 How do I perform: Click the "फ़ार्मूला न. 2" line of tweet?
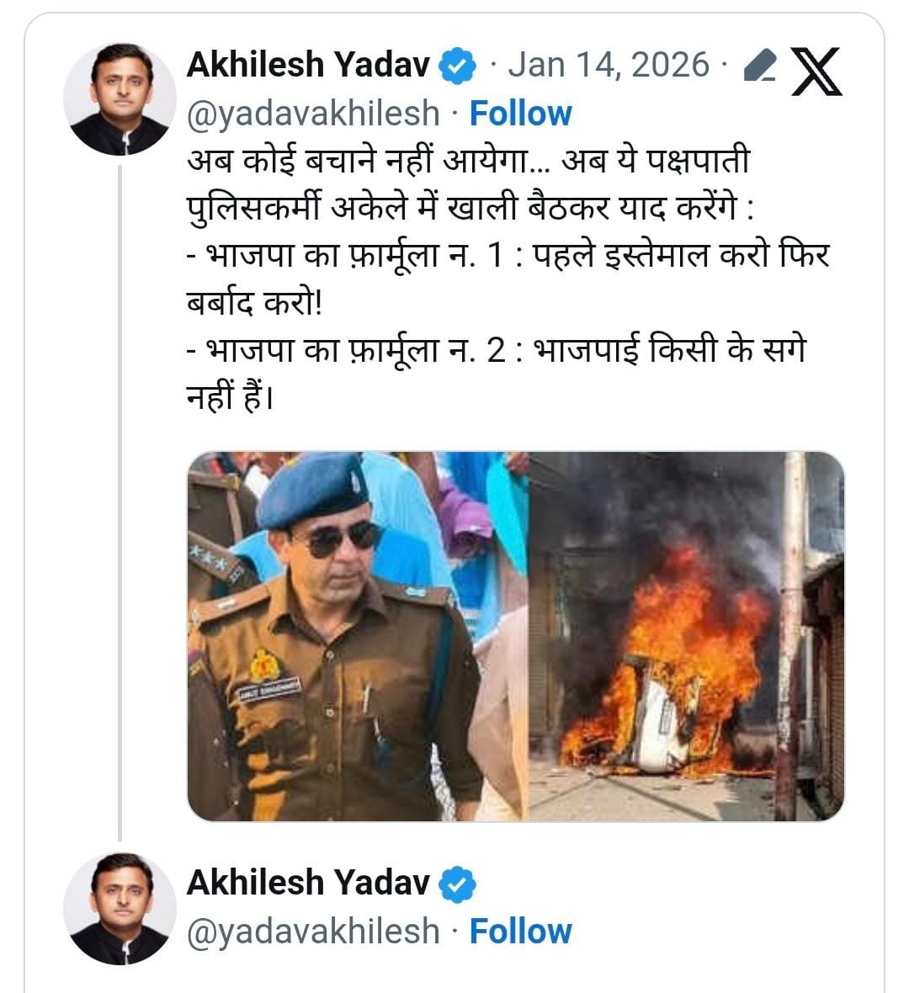coord(495,350)
